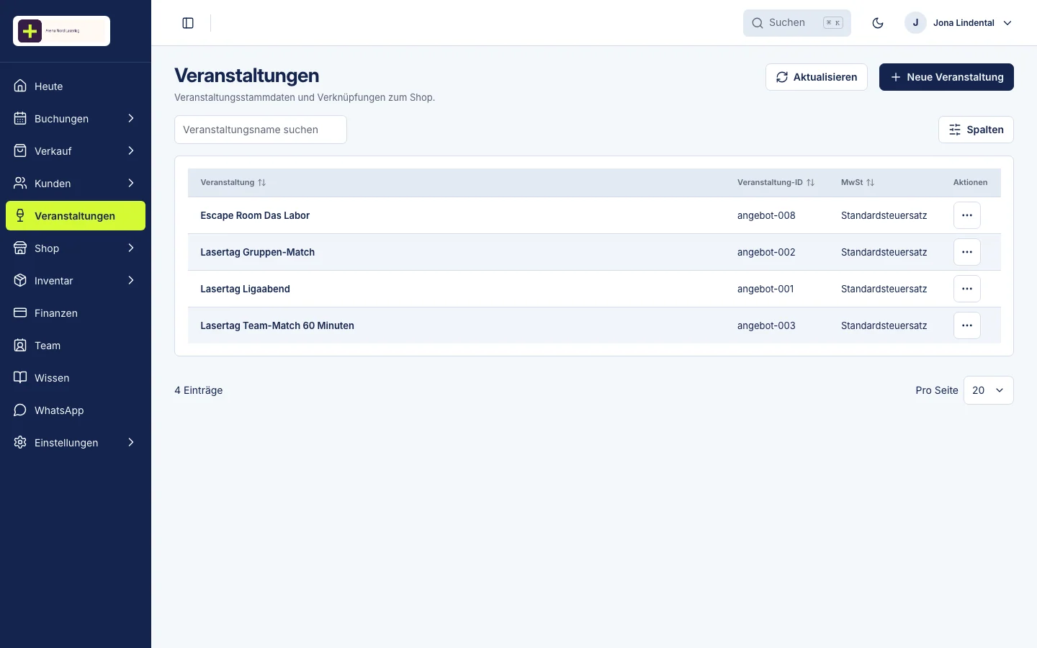The image size is (1037, 648).
Task: Open the global Suchen search box
Action: tap(797, 23)
